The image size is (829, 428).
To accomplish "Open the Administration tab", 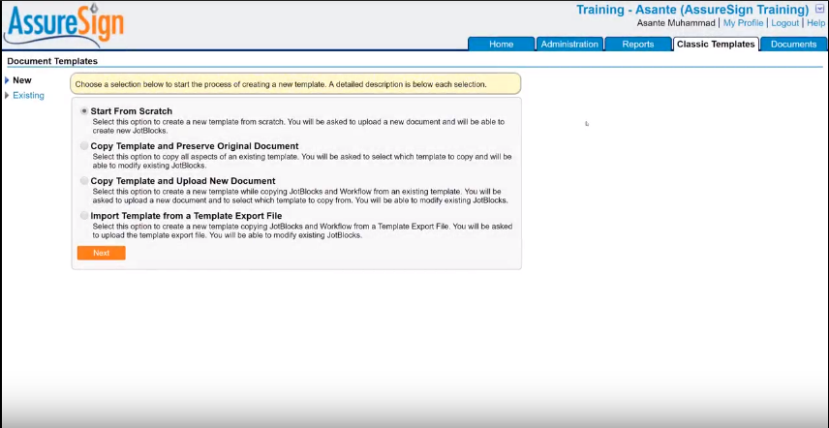I will click(570, 44).
